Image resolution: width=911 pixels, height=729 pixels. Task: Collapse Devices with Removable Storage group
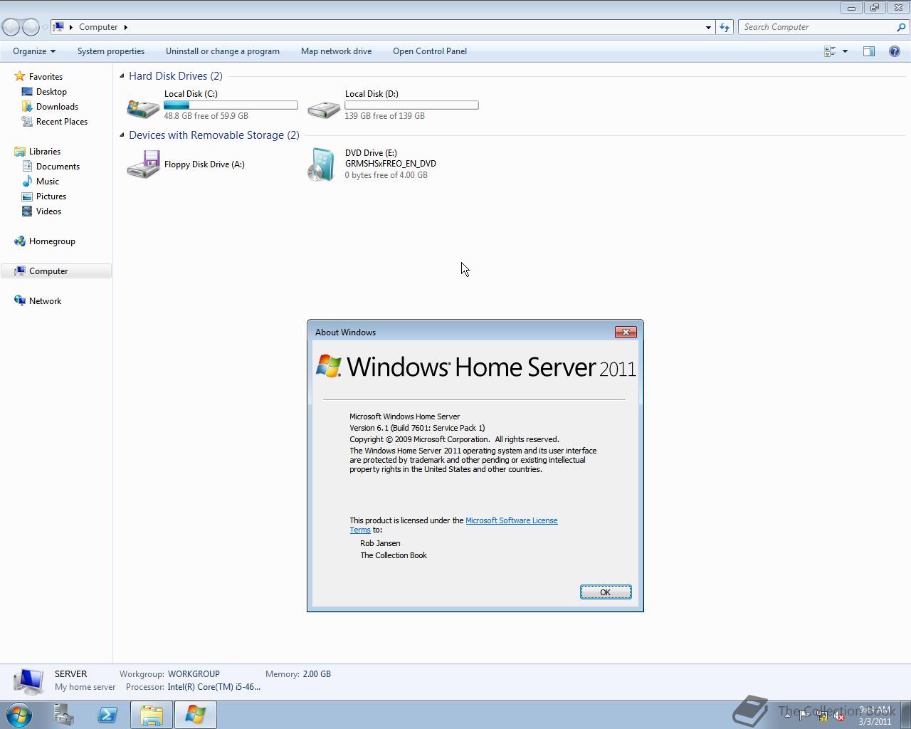pos(122,135)
